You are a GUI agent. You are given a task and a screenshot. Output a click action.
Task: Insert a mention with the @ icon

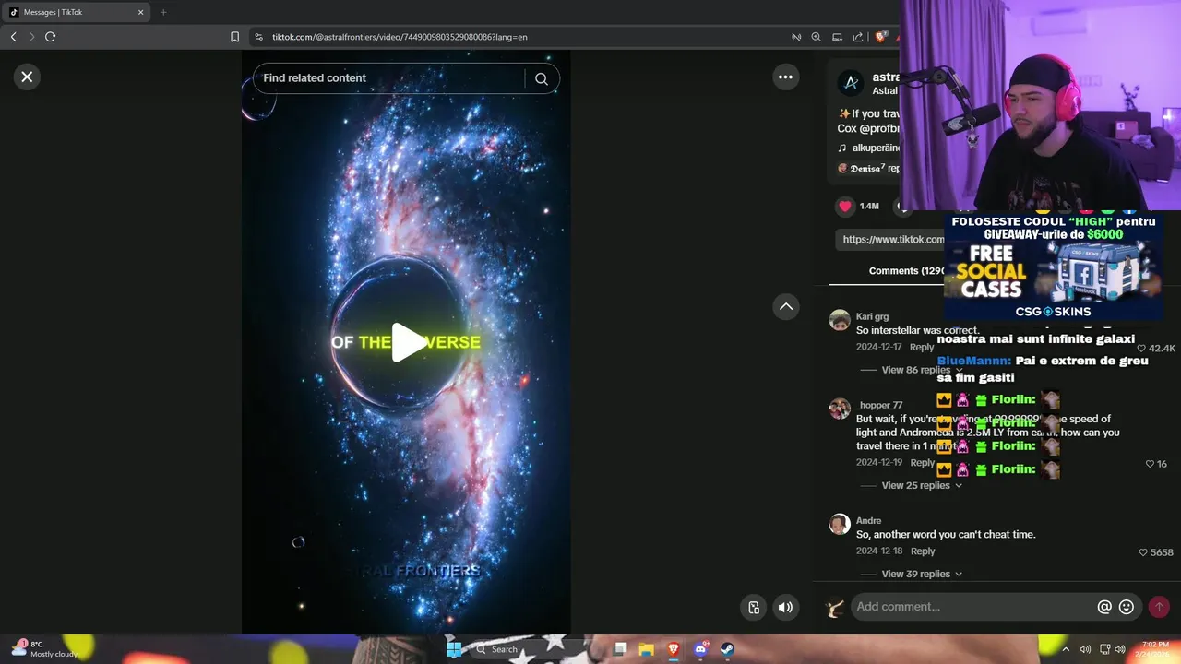(1104, 607)
